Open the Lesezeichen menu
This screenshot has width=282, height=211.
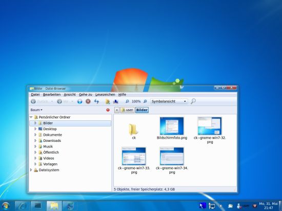105,95
